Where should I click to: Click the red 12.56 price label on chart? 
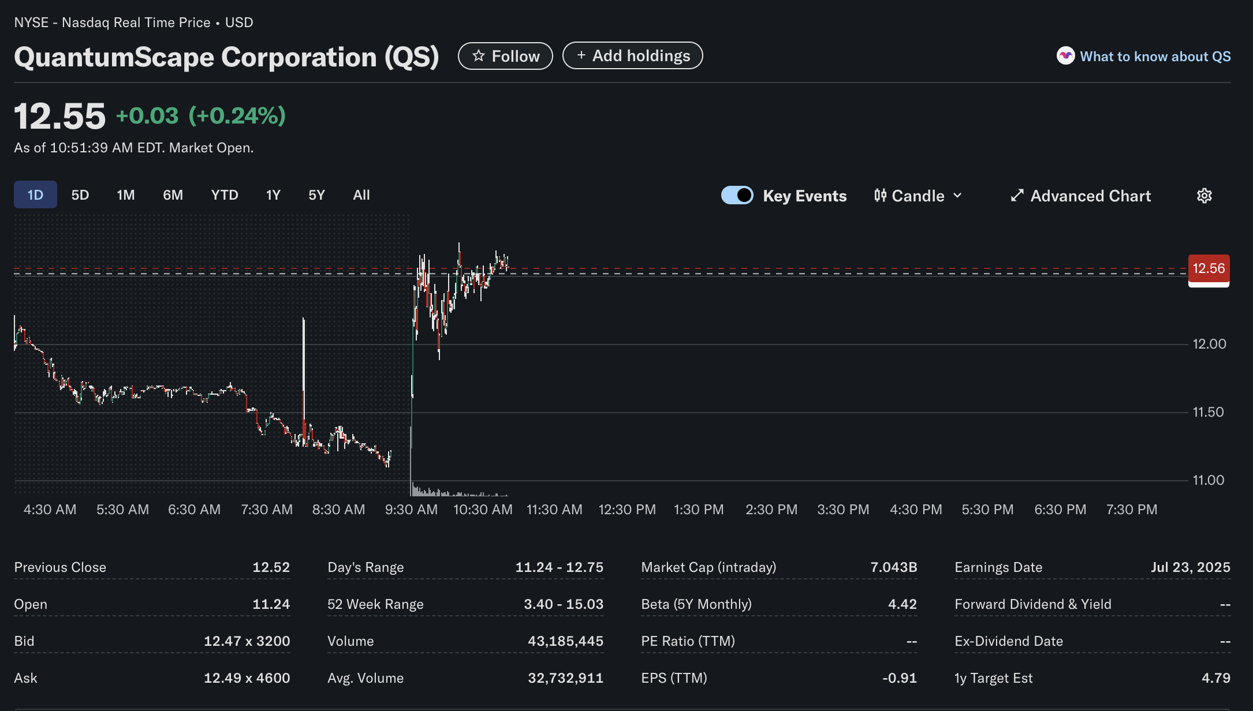[x=1209, y=269]
